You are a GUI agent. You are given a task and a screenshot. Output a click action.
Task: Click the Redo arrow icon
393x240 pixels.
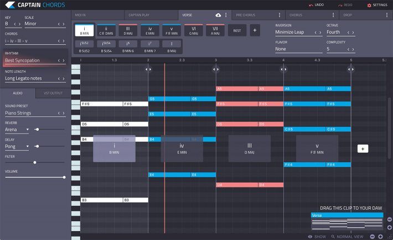340,5
